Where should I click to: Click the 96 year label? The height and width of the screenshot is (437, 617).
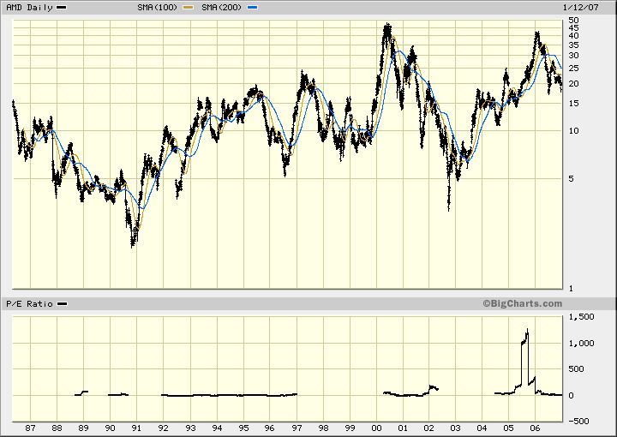[x=270, y=428]
